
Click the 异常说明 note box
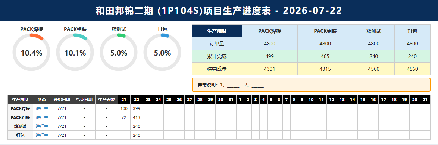tap(311, 85)
